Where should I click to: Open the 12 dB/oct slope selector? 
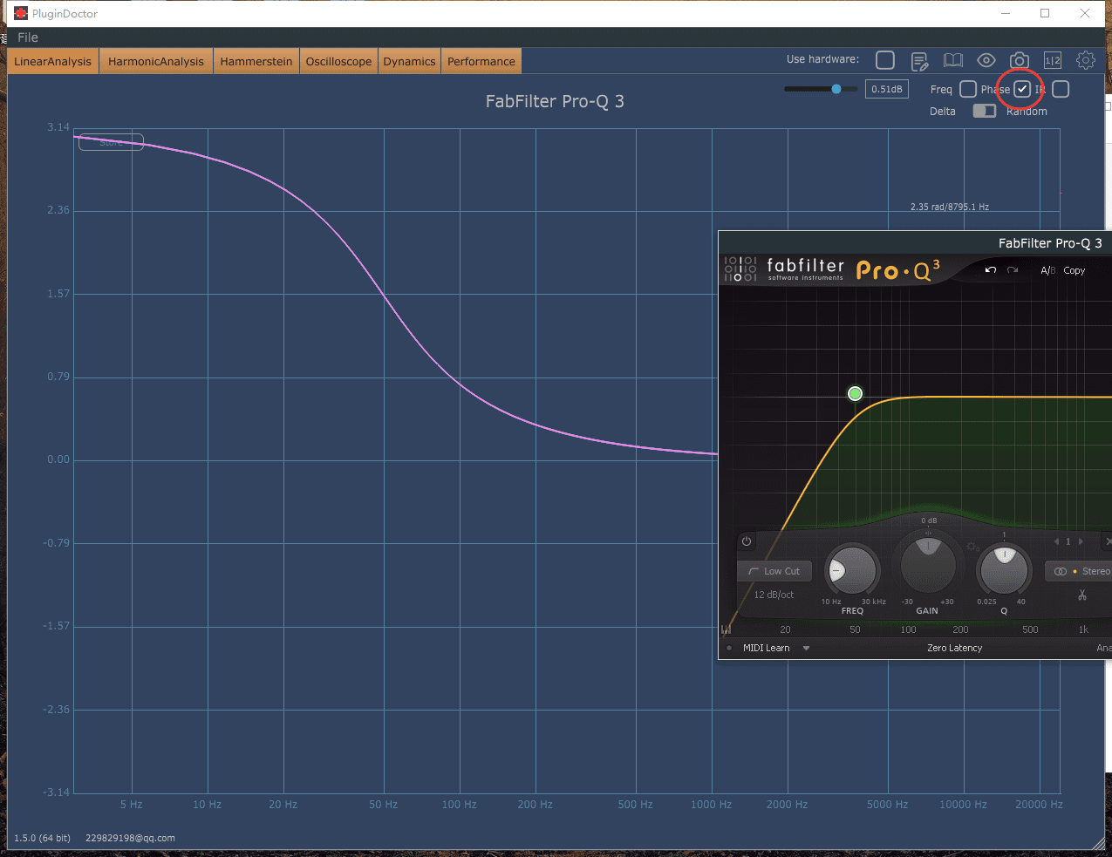774,595
